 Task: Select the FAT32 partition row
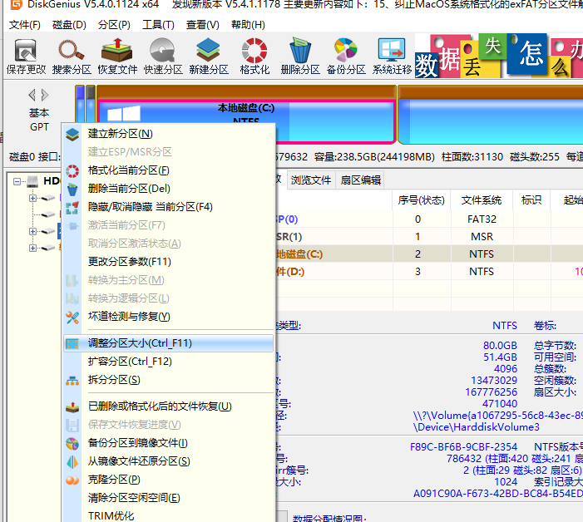click(429, 219)
